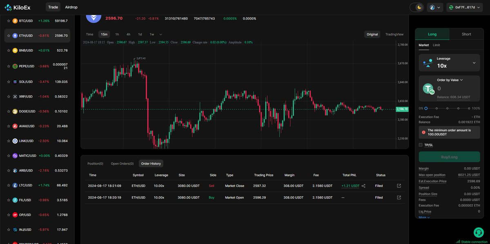The image size is (490, 244).
Task: Select the BNB coin icon
Action: click(15, 51)
